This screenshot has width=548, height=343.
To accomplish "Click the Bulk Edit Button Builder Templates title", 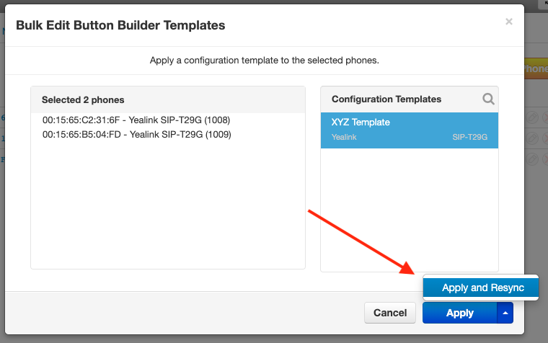I will point(120,25).
